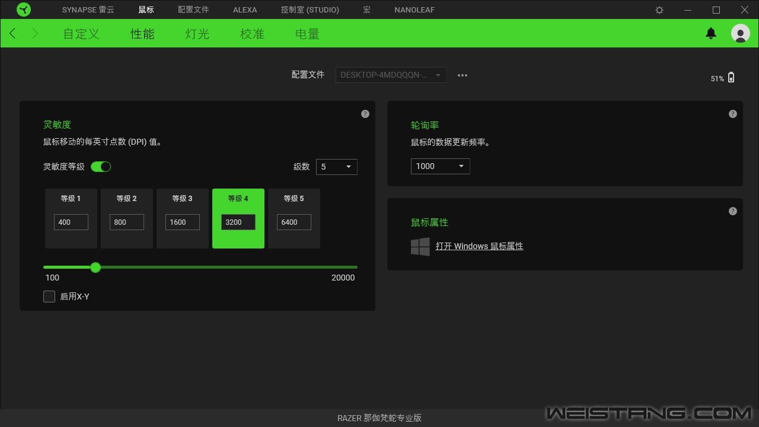Click the RAZER 那伽梵蛇专业版 device label
759x427 pixels.
point(379,418)
